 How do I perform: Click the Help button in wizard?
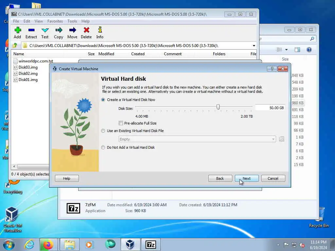pyautogui.click(x=67, y=178)
